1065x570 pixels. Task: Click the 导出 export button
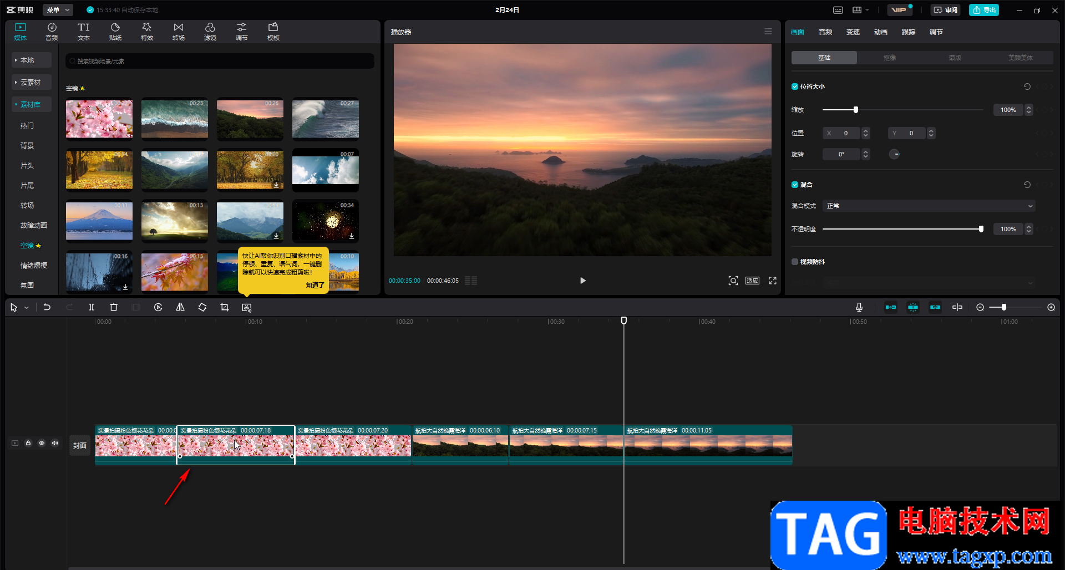[984, 10]
